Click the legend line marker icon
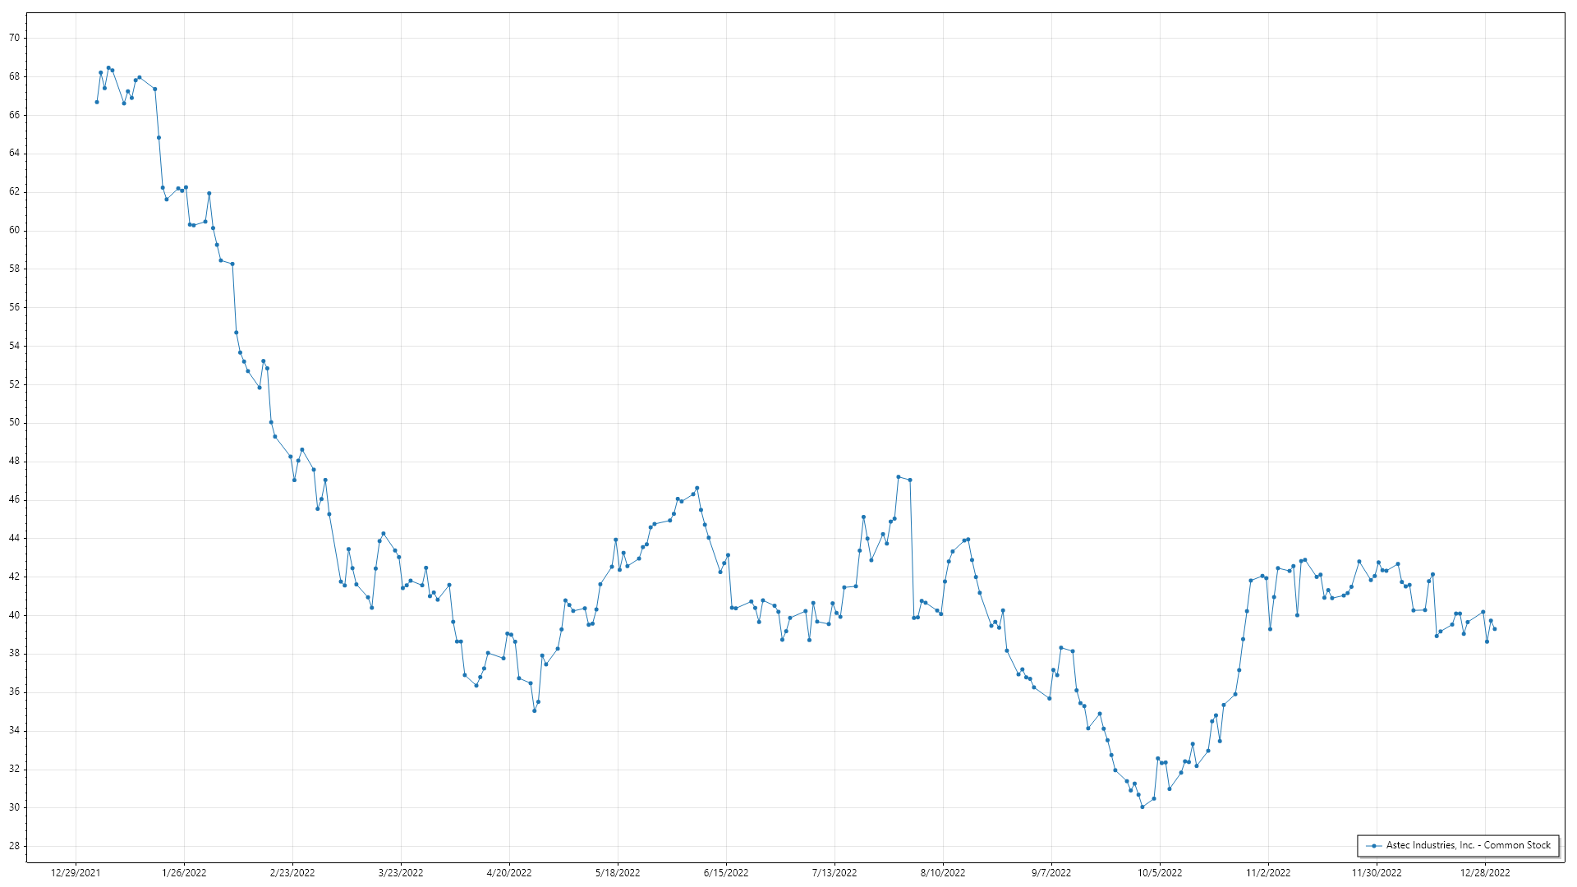The height and width of the screenshot is (887, 1577). tap(1373, 845)
